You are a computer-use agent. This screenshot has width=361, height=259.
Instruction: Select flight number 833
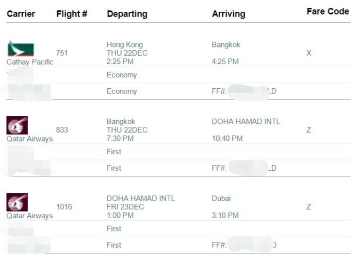coord(62,130)
